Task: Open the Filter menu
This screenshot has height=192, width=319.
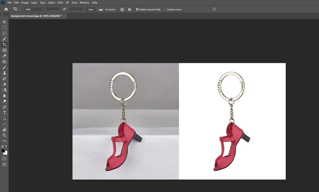Action: pyautogui.click(x=60, y=2)
